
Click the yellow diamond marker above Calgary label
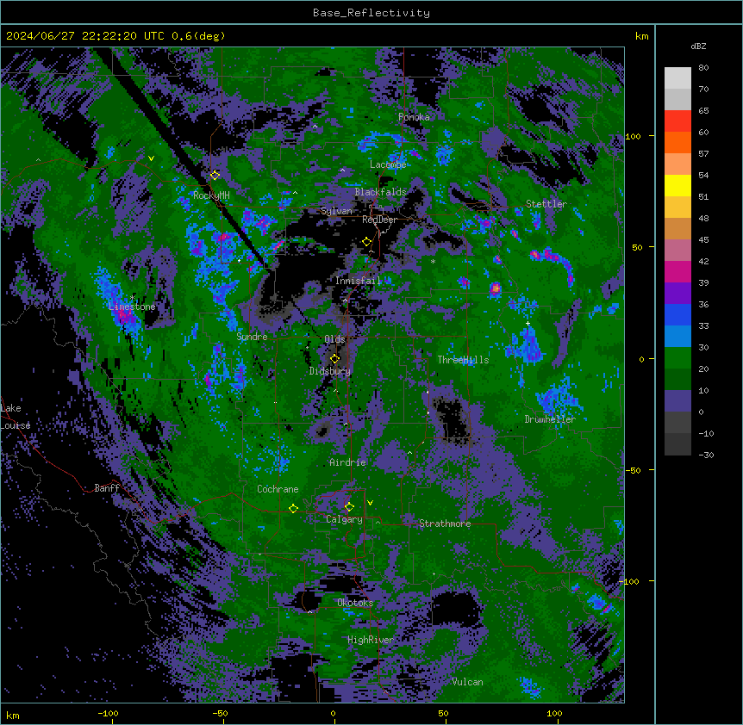tap(349, 507)
